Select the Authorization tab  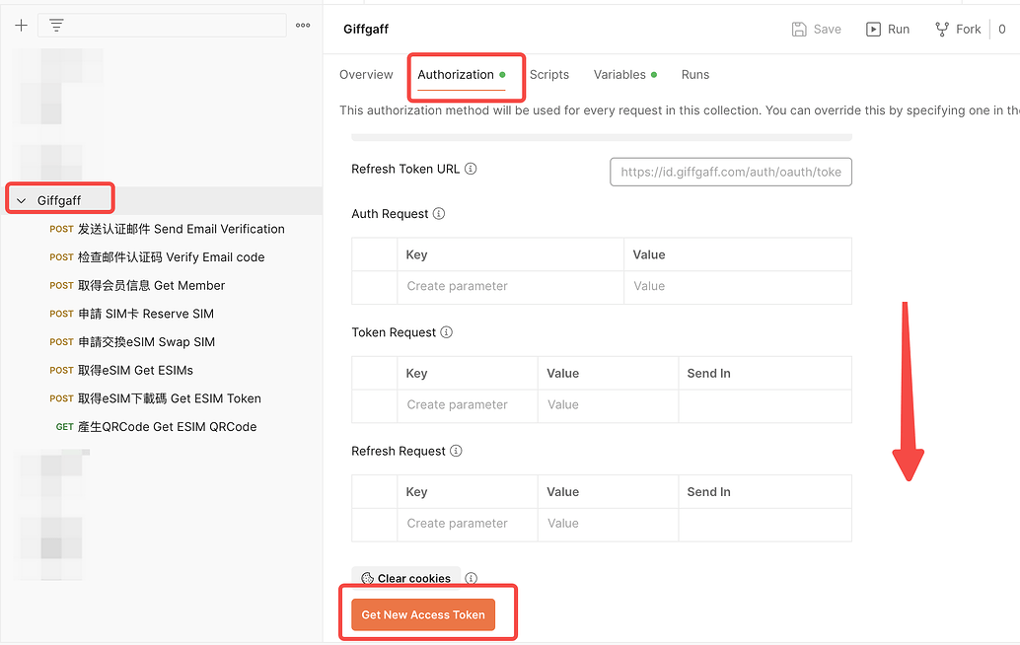pyautogui.click(x=462, y=75)
